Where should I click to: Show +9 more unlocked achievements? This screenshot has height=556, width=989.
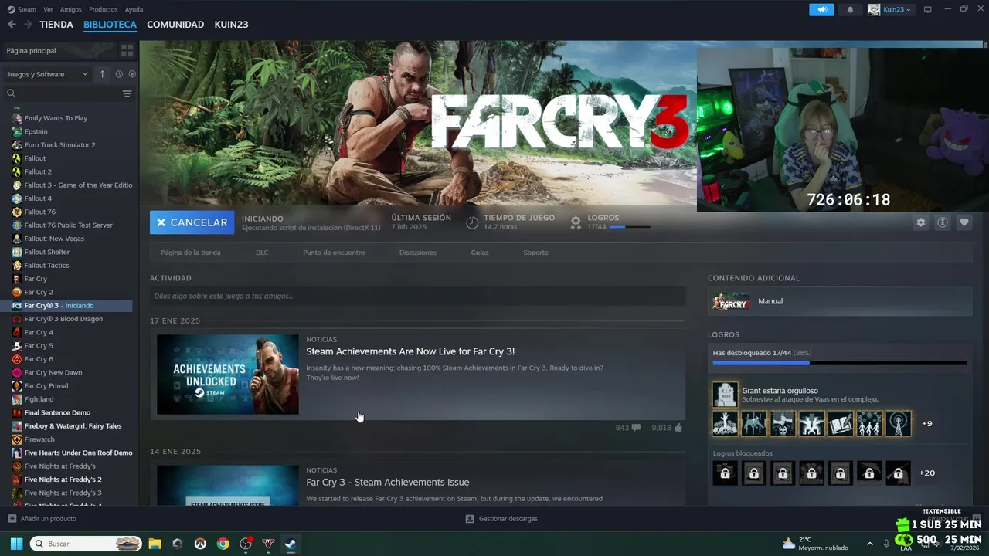[x=927, y=423]
